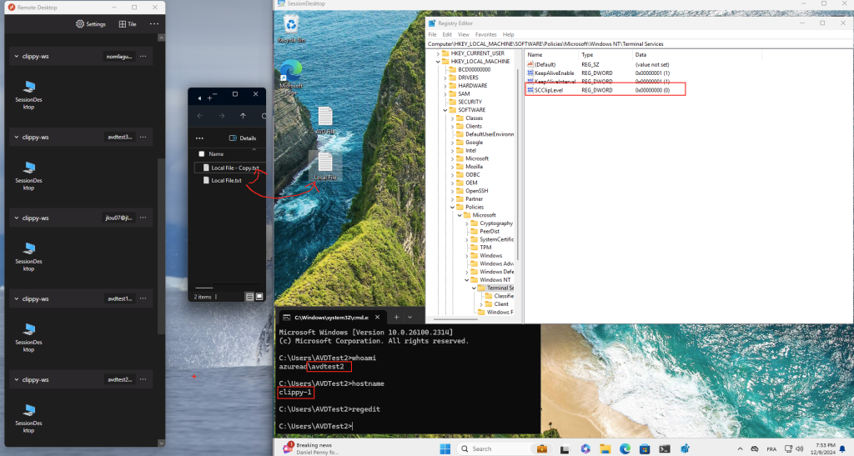Go up one folder in File Explorer
The width and height of the screenshot is (854, 456).
(x=243, y=116)
